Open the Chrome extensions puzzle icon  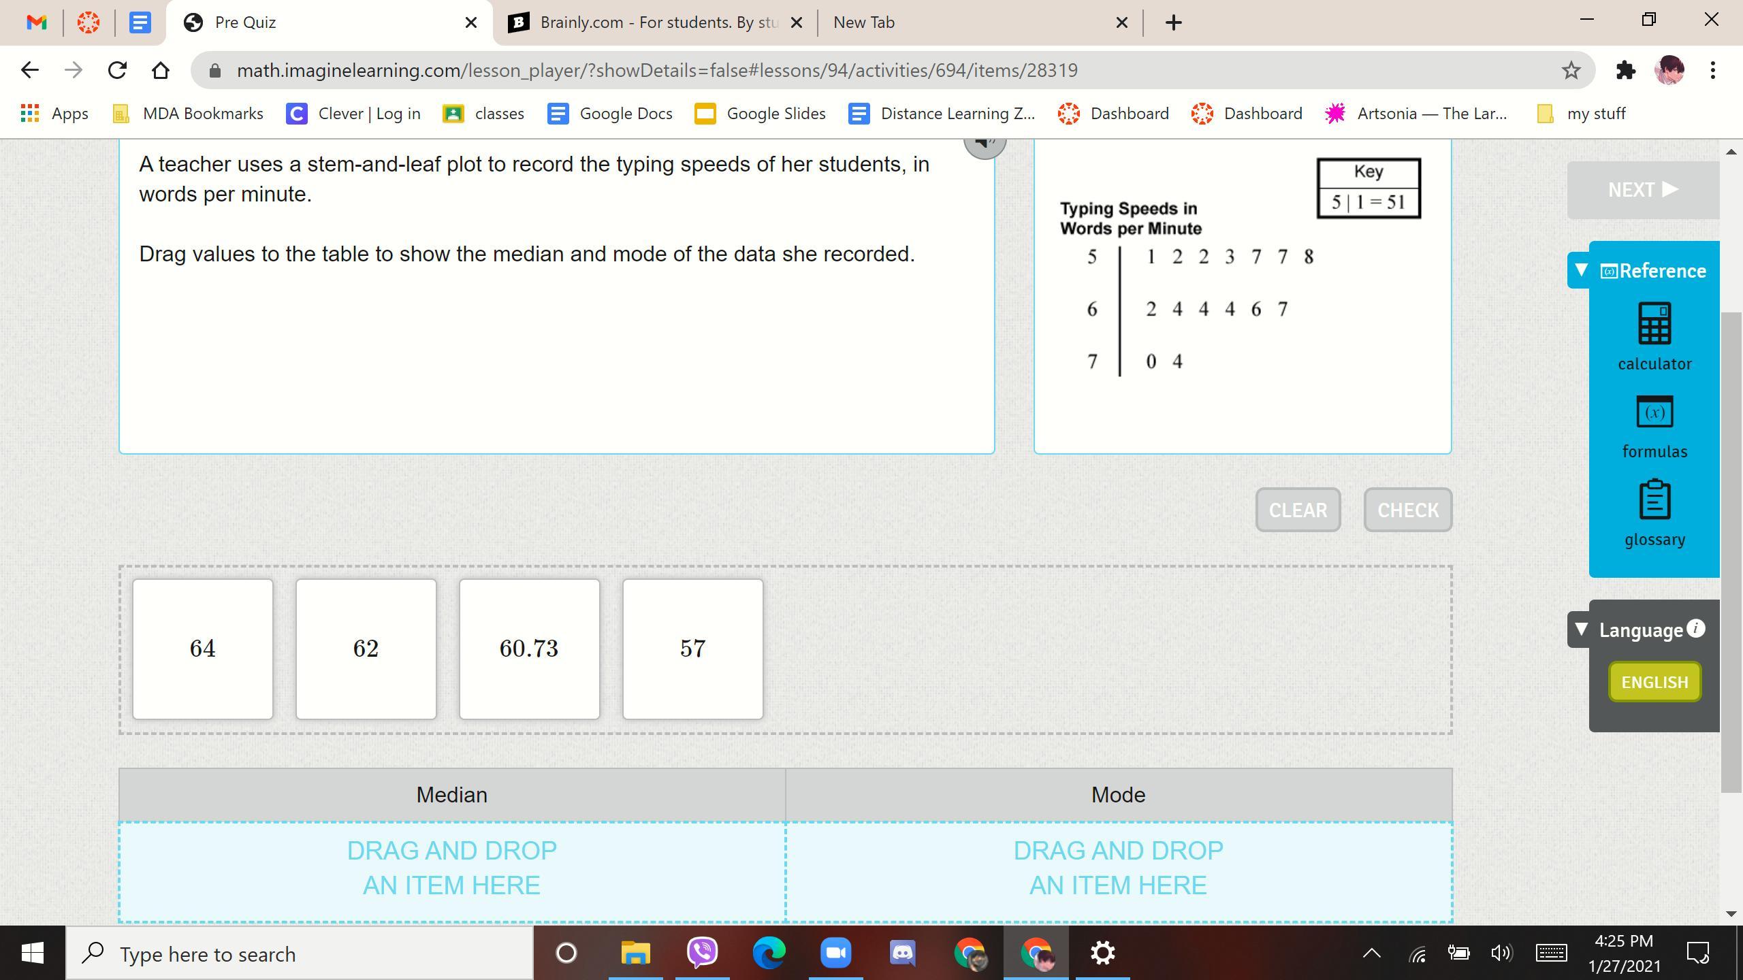coord(1625,70)
